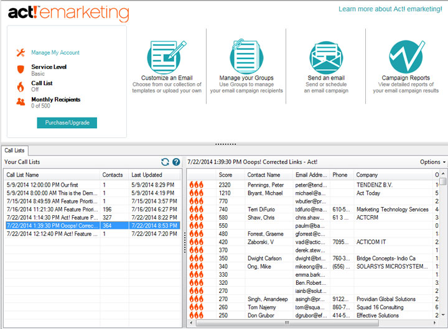Open the Send an email envelope icon

tap(326, 57)
